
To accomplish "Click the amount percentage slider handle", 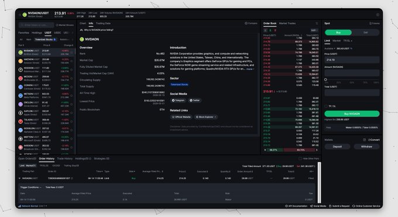I will 325,80.
